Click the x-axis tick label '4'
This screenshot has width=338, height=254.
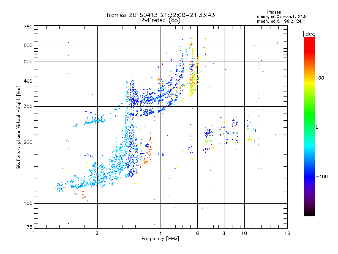[x=161, y=233]
